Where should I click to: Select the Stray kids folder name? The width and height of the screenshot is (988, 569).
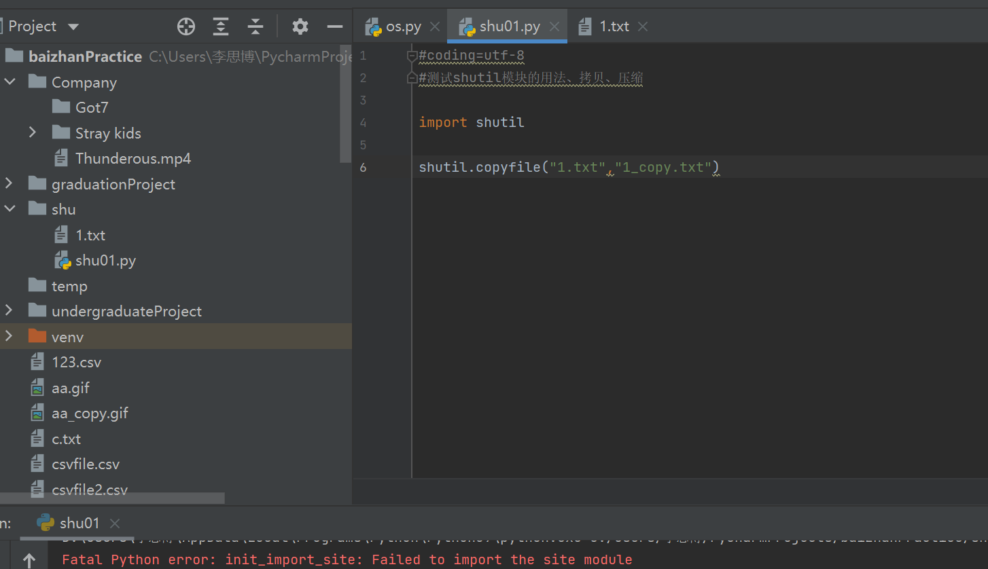click(x=108, y=133)
